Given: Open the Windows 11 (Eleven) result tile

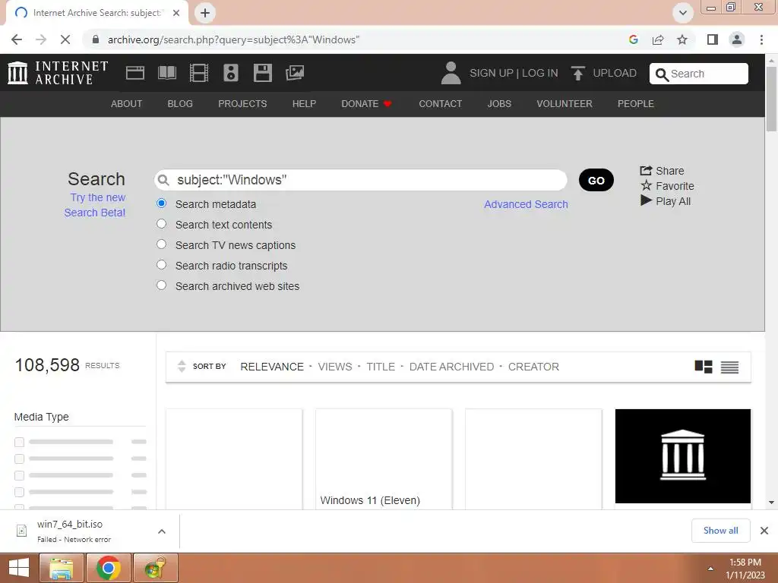Looking at the screenshot, I should pos(384,459).
